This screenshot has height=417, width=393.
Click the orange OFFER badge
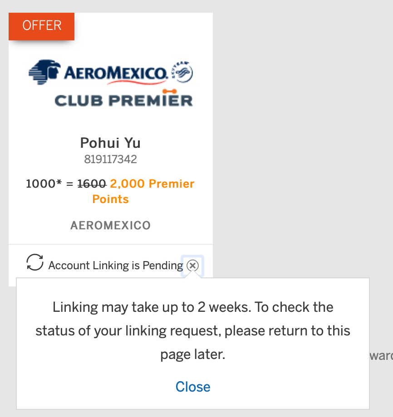click(41, 26)
